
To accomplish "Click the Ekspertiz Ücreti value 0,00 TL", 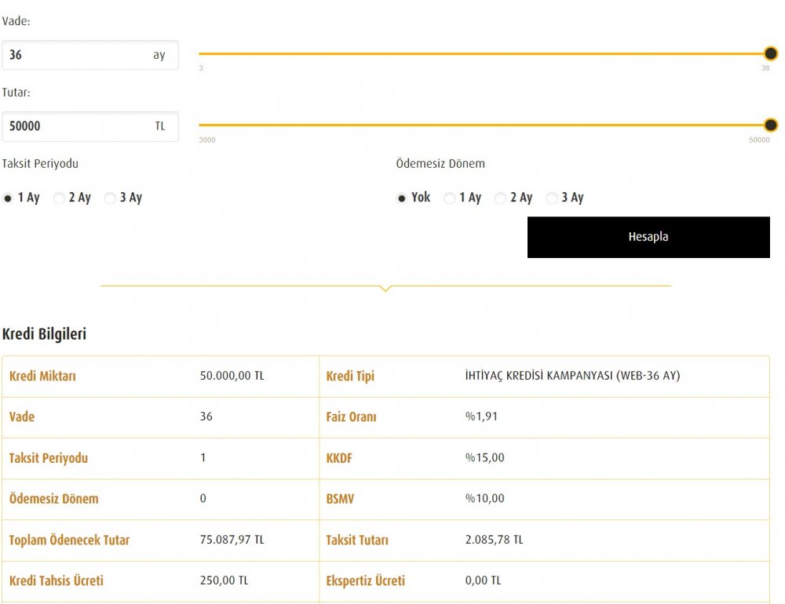I will pyautogui.click(x=483, y=580).
